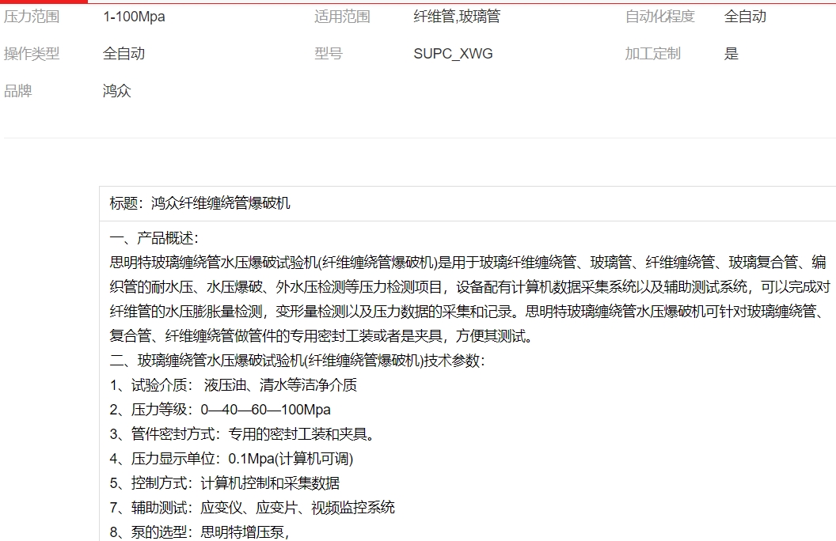Click the line beginning 思明特玻璃缠绕管水压爆破试验机
The image size is (836, 541).
pos(468,263)
